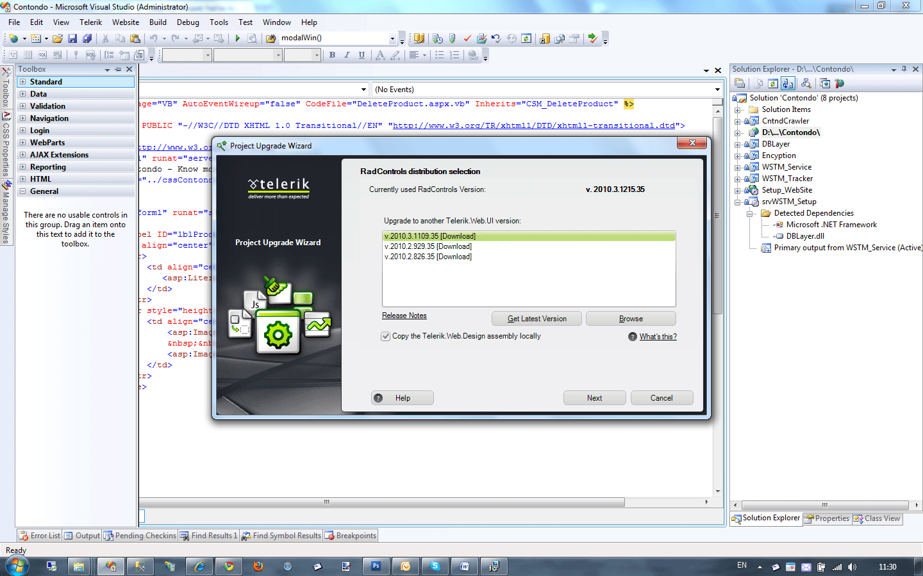The width and height of the screenshot is (923, 576).
Task: Click the Nest Related Files icon
Action: click(788, 83)
